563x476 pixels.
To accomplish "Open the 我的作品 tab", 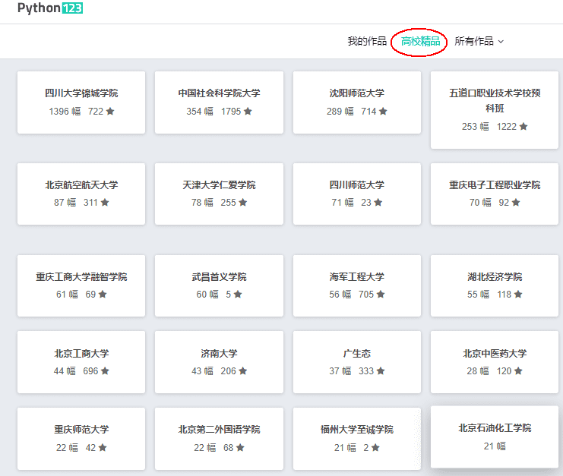I will pos(367,41).
